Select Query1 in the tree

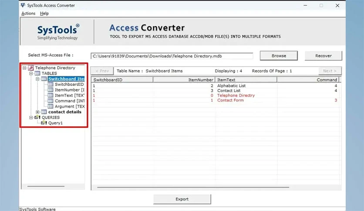pyautogui.click(x=55, y=123)
